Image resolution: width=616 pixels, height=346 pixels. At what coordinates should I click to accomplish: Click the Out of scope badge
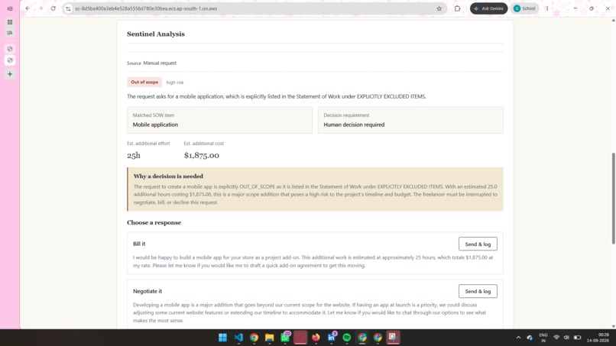144,82
